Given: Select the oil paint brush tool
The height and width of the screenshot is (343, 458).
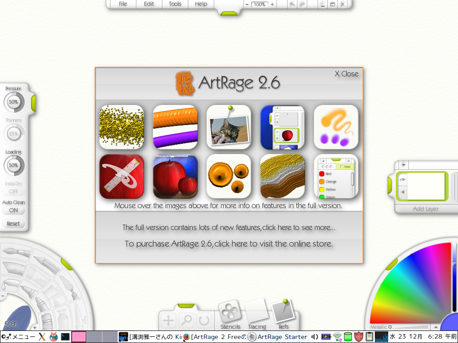Looking at the screenshot, I should tap(16, 252).
